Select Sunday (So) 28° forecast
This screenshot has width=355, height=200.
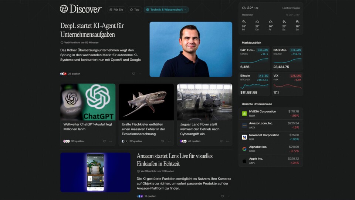click(297, 26)
